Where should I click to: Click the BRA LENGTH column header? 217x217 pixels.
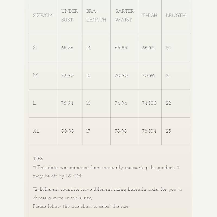(x=96, y=15)
